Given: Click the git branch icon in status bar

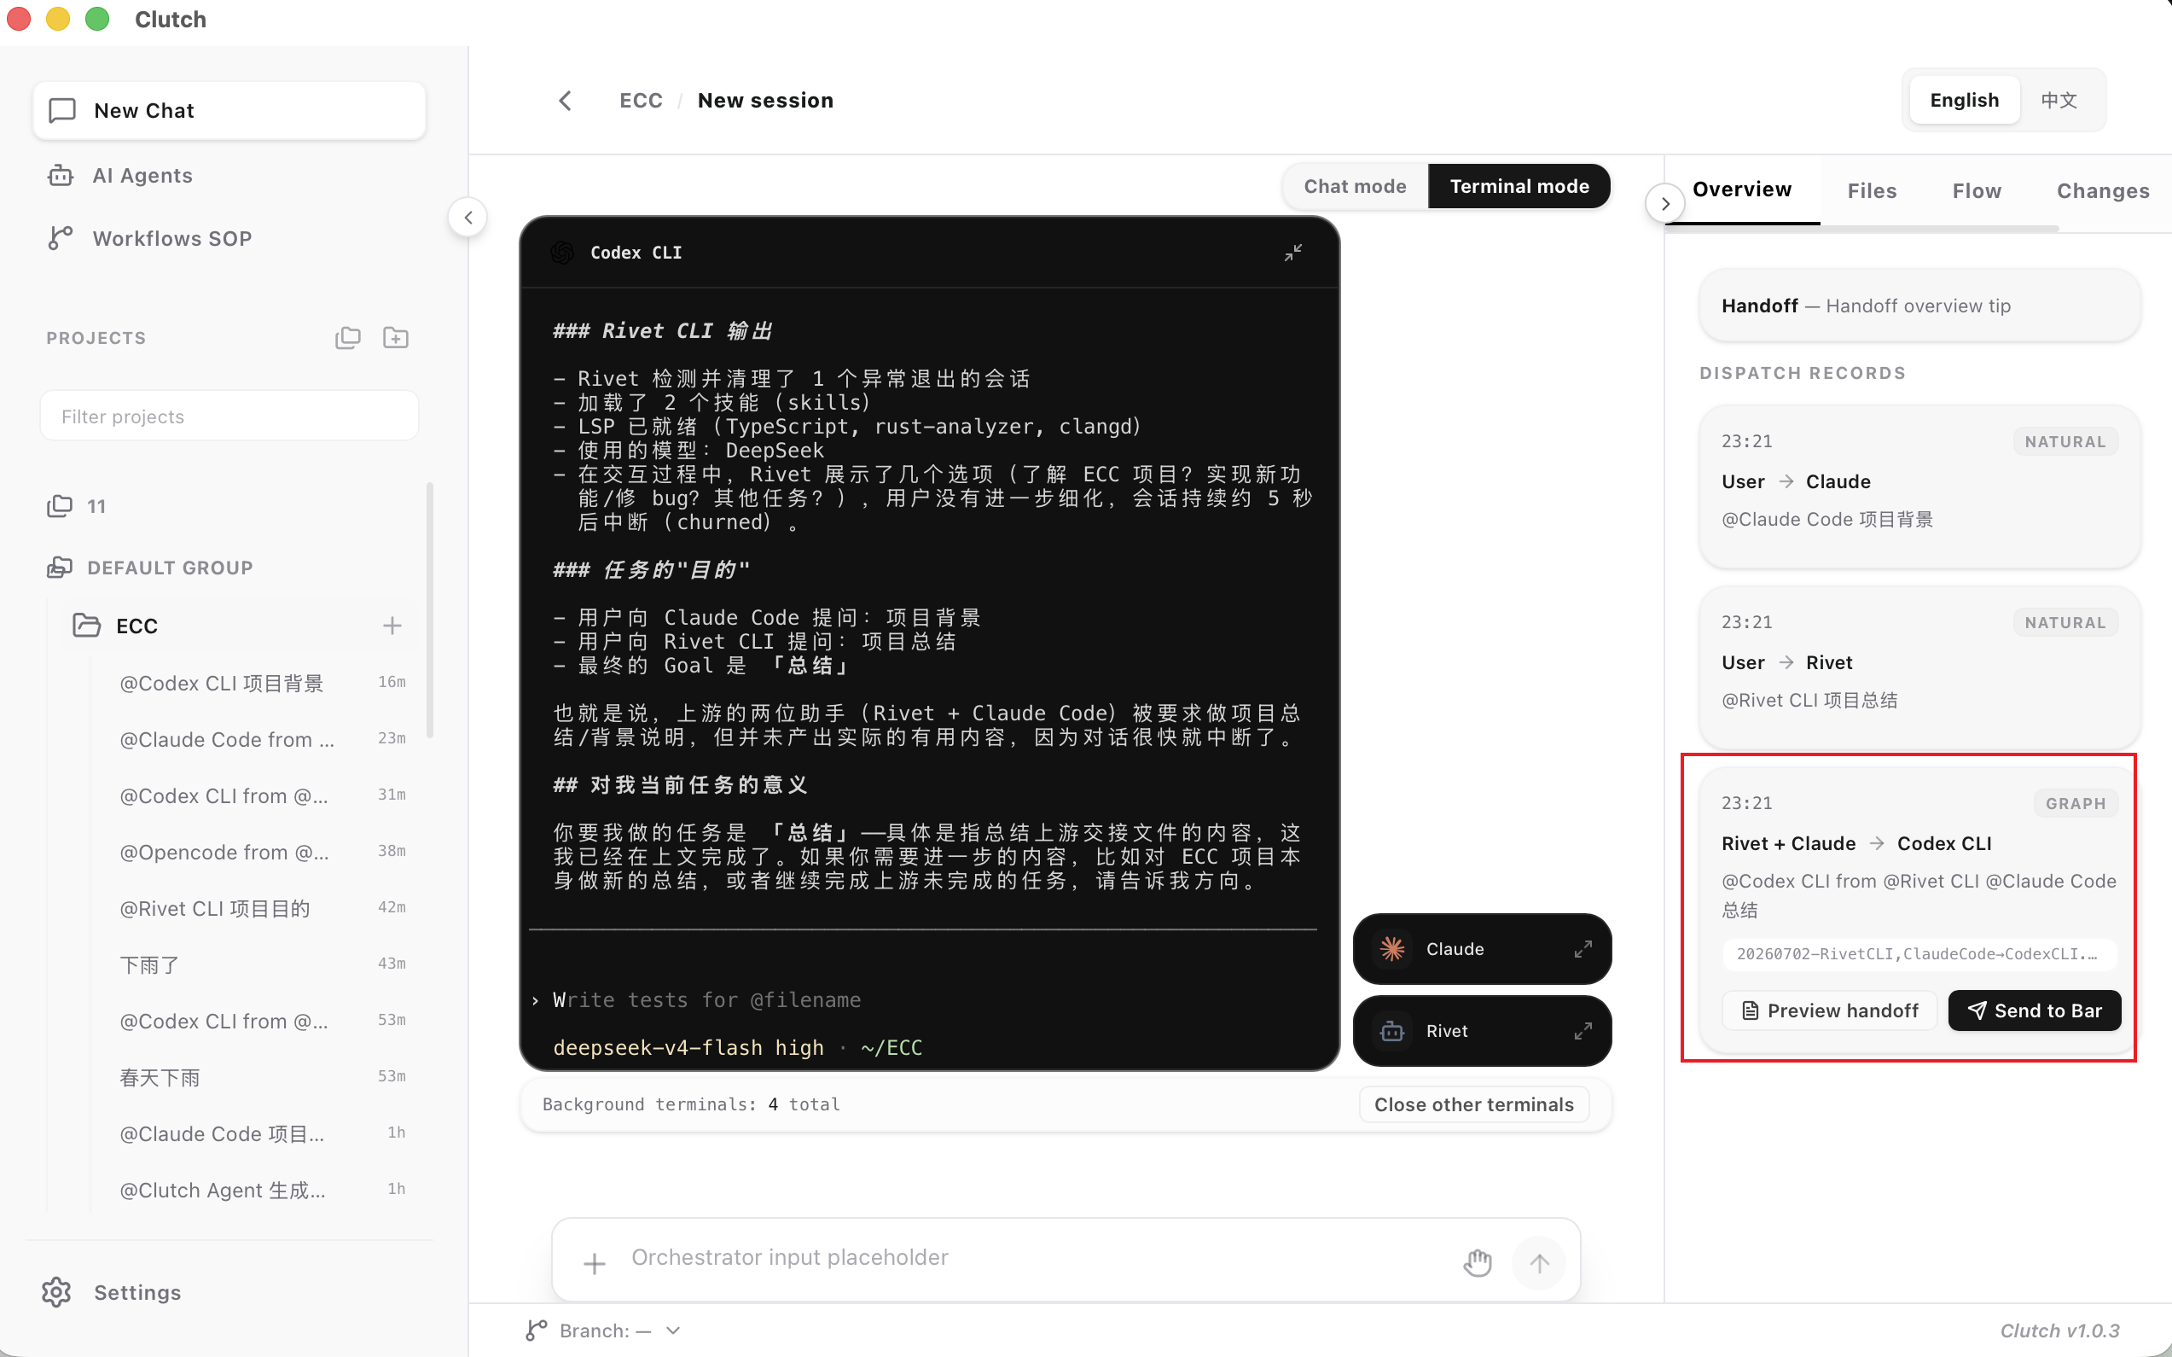Looking at the screenshot, I should [x=537, y=1330].
